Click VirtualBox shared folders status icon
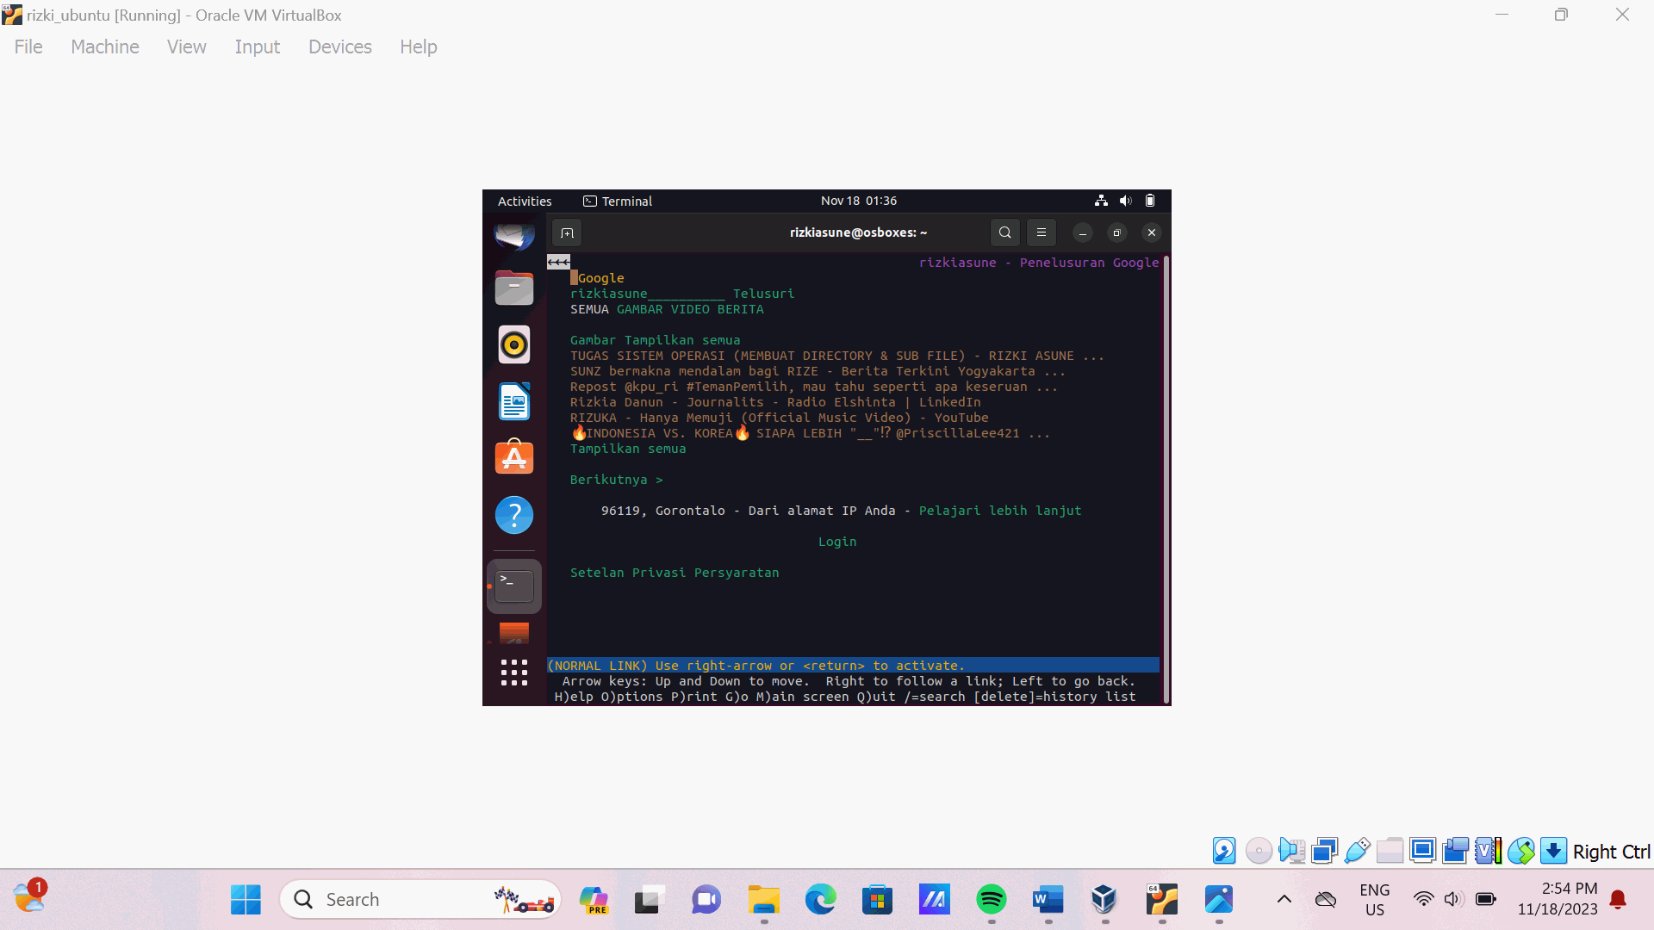 pos(1390,851)
